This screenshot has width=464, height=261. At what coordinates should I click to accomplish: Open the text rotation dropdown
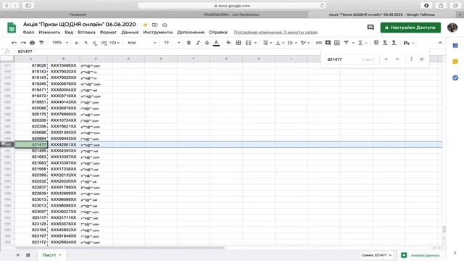coord(304,43)
